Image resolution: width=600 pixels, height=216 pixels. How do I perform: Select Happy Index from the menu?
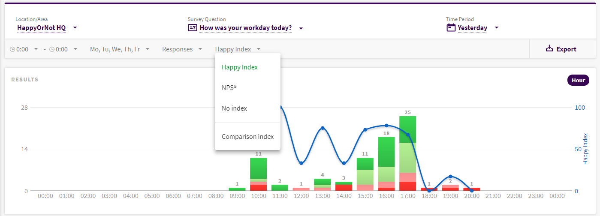pyautogui.click(x=240, y=67)
